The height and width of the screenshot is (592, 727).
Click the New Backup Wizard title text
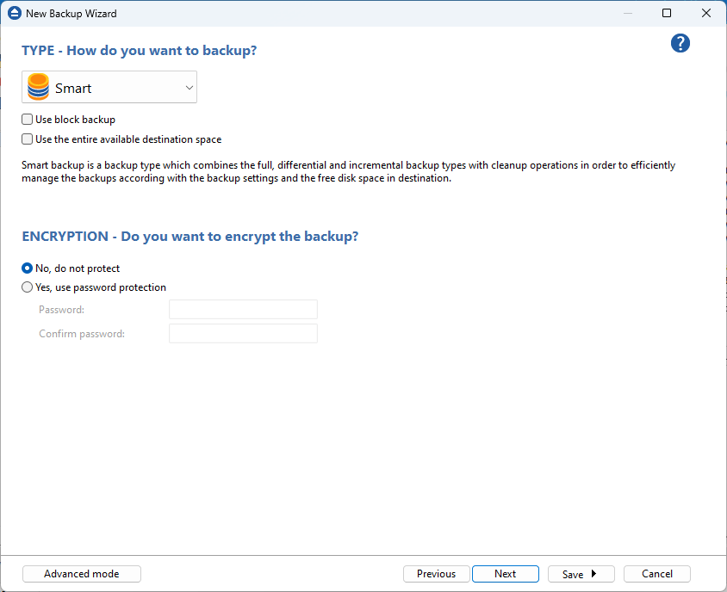[71, 14]
